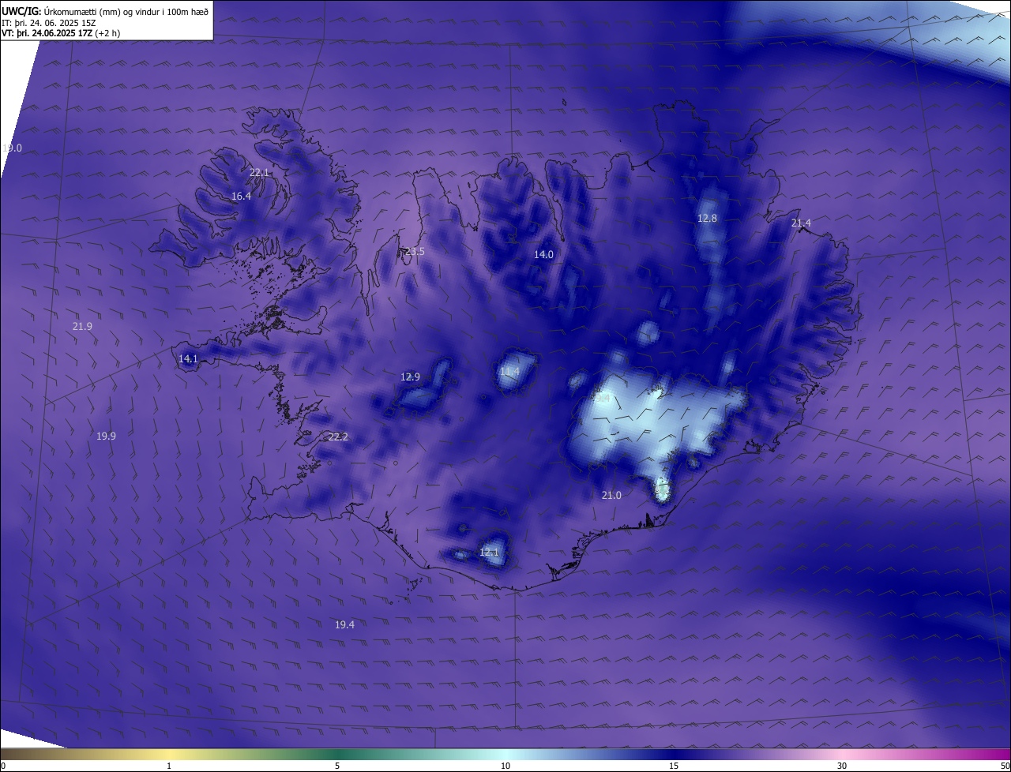
Task: Click the 12.9 value label
Action: click(x=410, y=377)
